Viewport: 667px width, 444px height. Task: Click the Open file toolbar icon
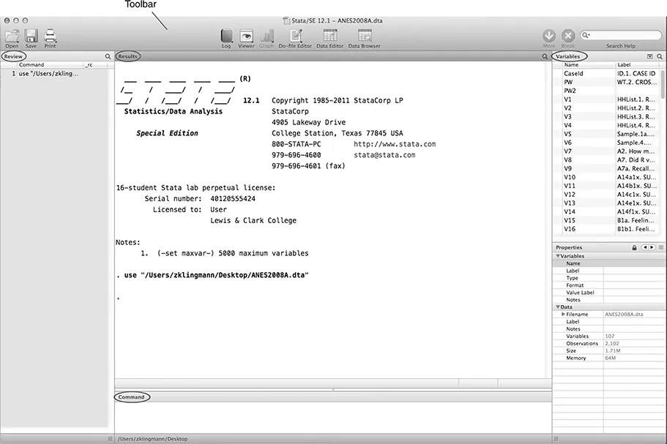[12, 36]
